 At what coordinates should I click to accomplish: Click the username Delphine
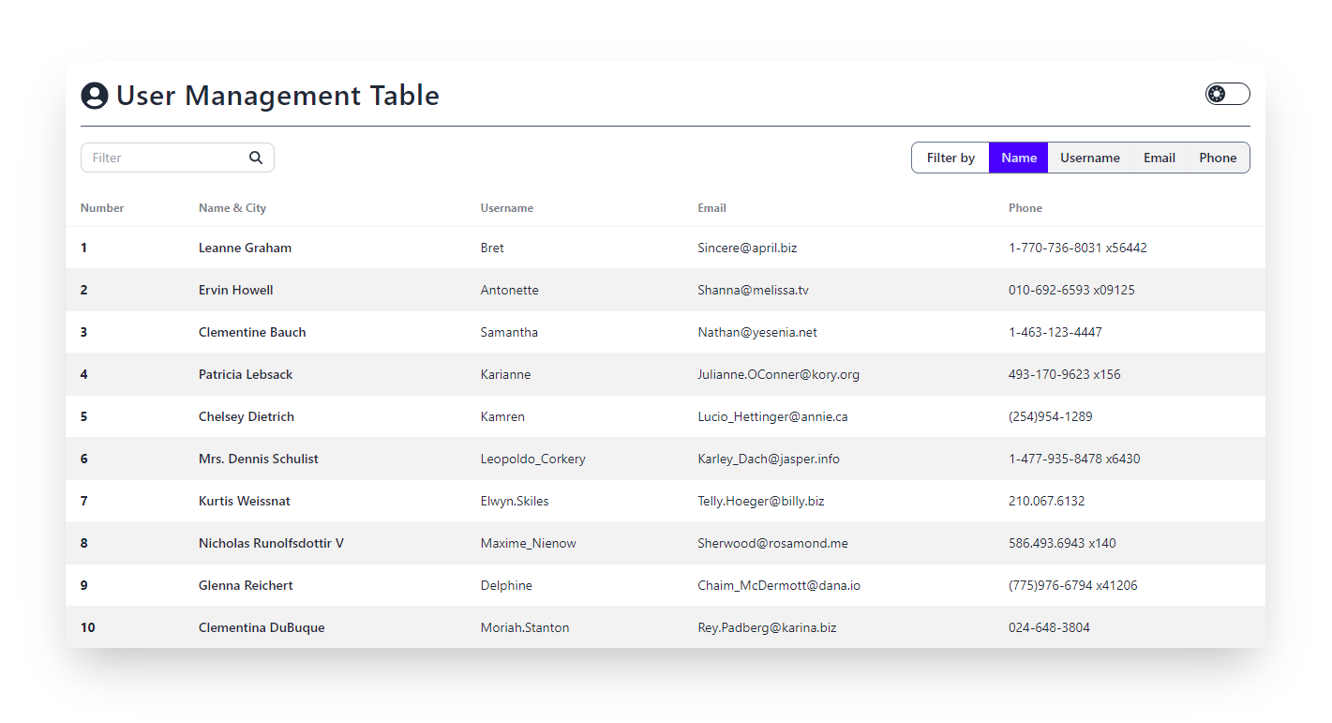(x=506, y=585)
